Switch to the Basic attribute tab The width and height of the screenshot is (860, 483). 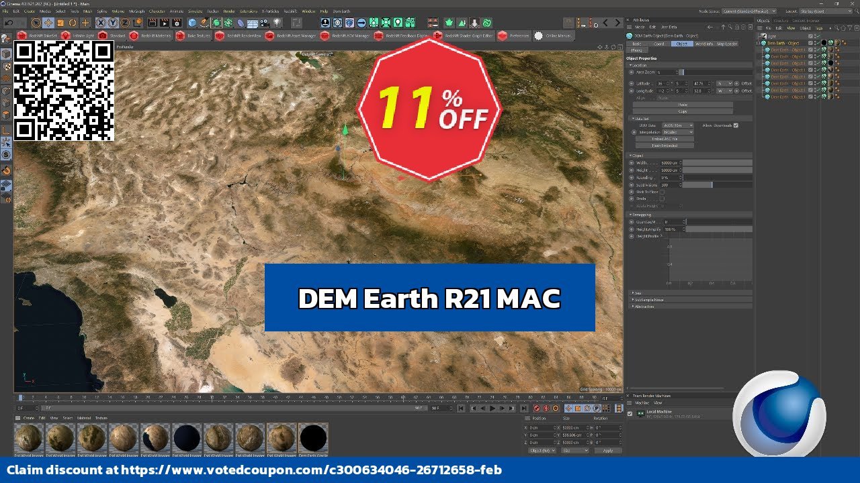tap(637, 44)
